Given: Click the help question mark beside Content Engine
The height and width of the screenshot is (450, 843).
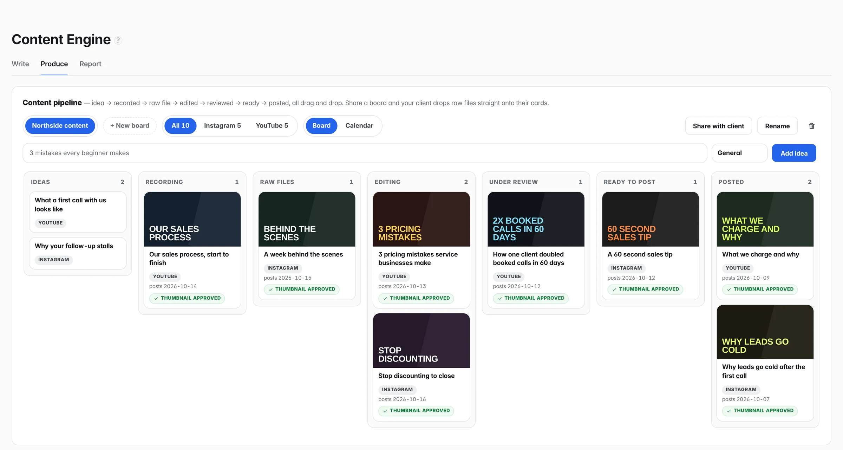Looking at the screenshot, I should coord(118,40).
